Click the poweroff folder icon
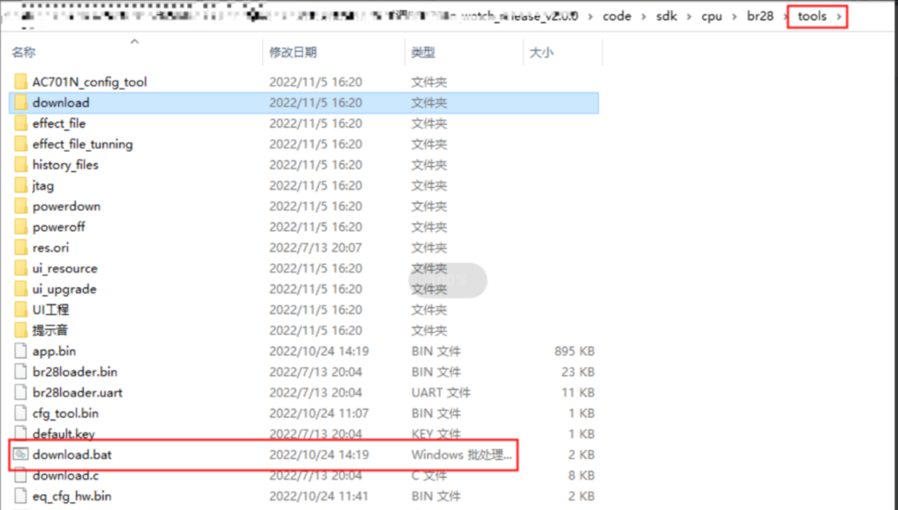This screenshot has height=510, width=898. click(x=21, y=226)
